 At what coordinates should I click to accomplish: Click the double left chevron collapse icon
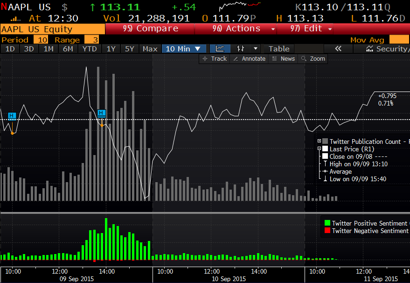[x=338, y=49]
